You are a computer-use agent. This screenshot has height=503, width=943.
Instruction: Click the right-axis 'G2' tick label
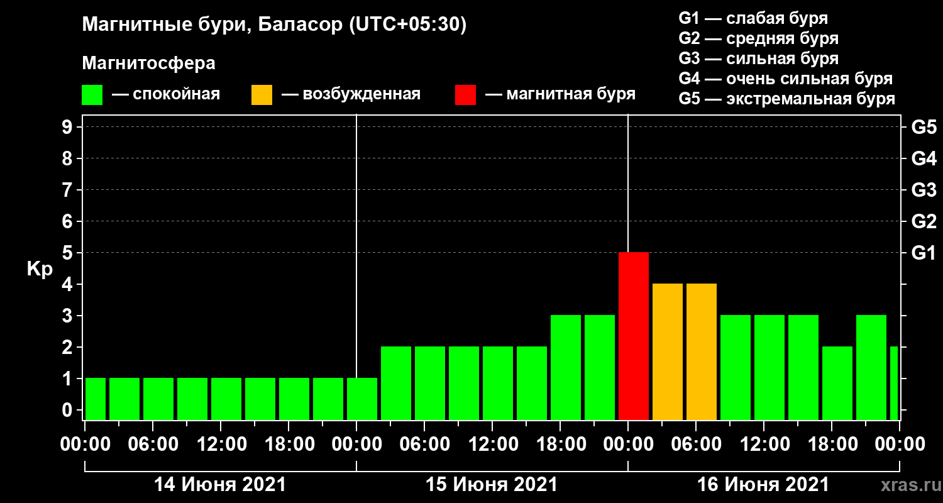tap(924, 221)
